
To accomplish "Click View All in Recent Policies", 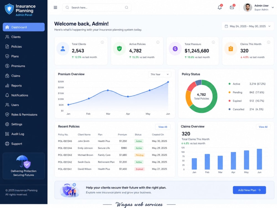I will 163,127.
